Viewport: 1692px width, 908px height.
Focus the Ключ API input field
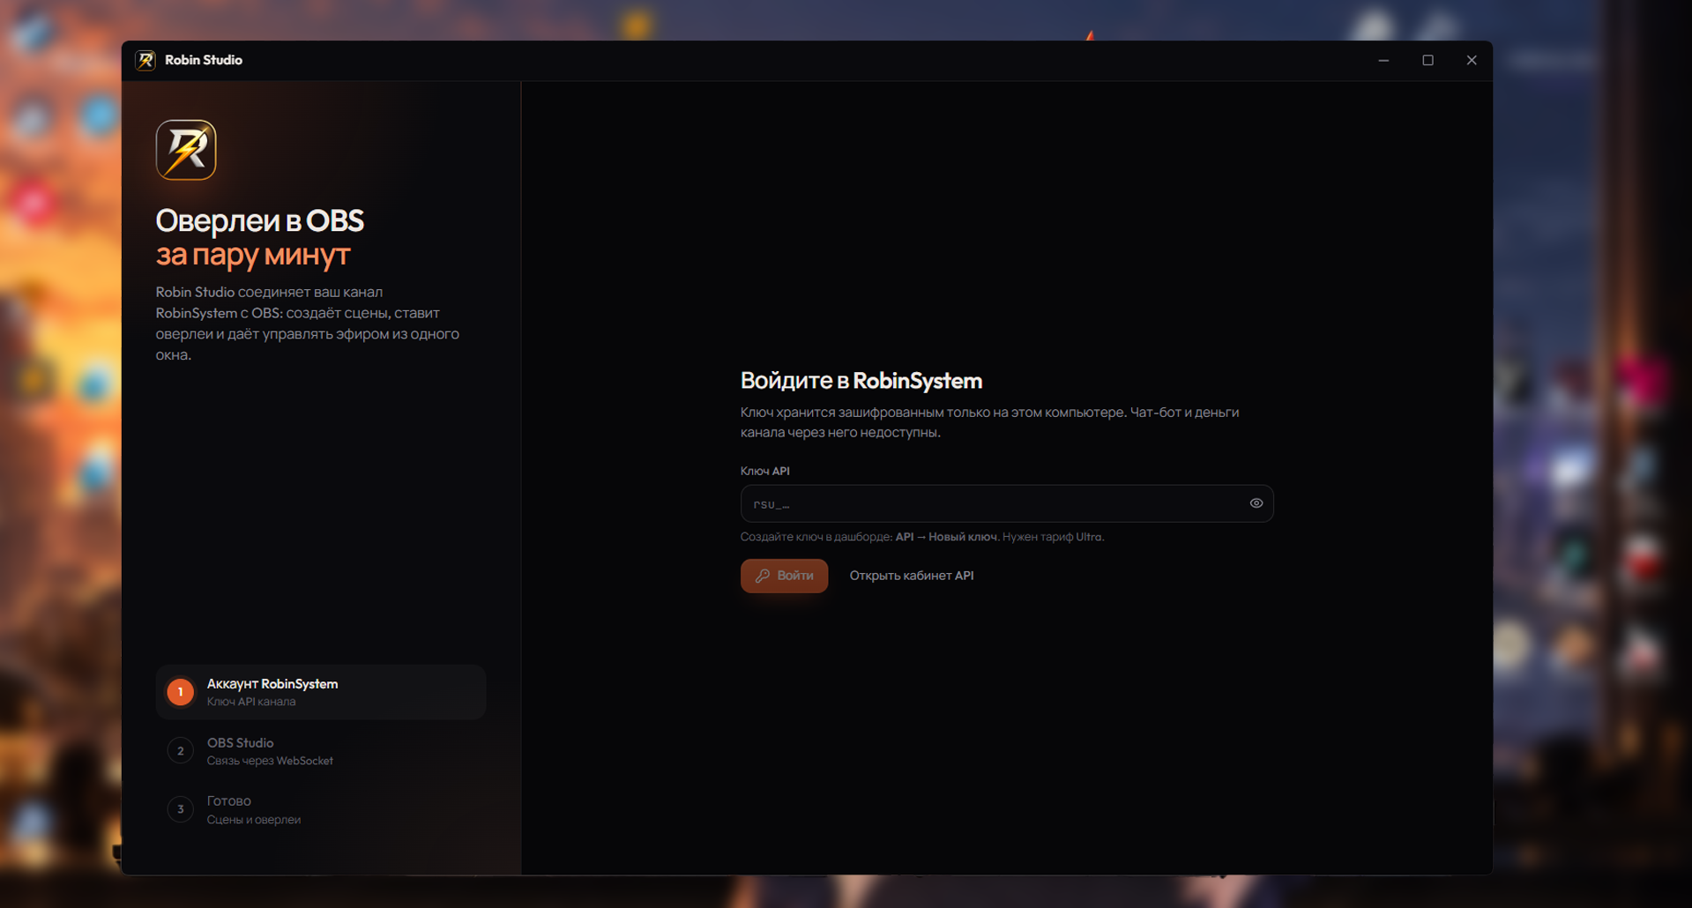tap(1007, 503)
